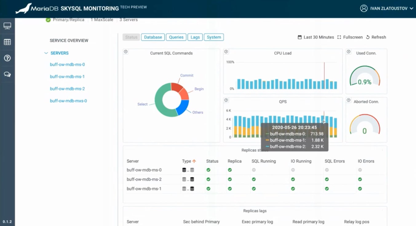Switch to the Queries tab
Screen dimensions: 416x226
tap(176, 37)
